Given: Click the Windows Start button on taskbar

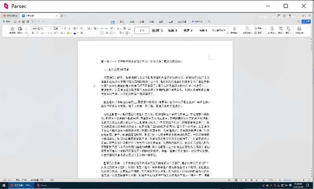Looking at the screenshot, I should tap(4, 185).
